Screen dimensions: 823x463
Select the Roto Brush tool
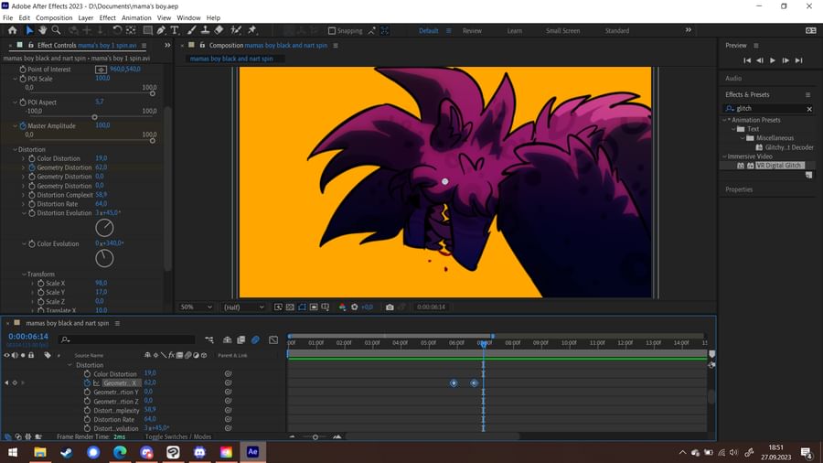(236, 30)
